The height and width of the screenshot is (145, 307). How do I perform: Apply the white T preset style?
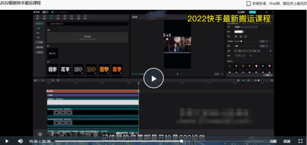point(236,66)
